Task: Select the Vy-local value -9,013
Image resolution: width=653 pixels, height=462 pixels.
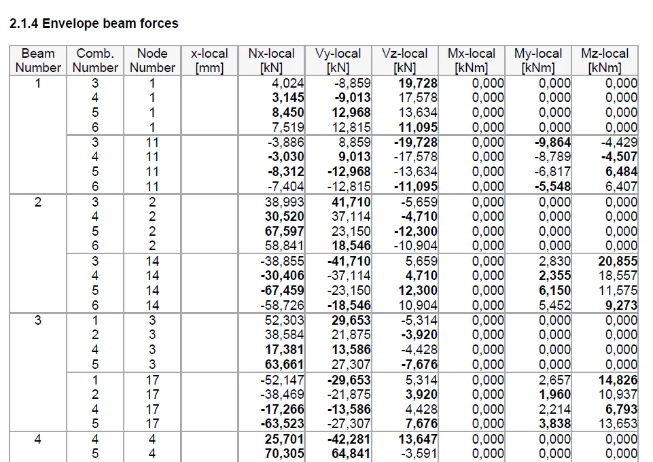Action: pyautogui.click(x=352, y=97)
